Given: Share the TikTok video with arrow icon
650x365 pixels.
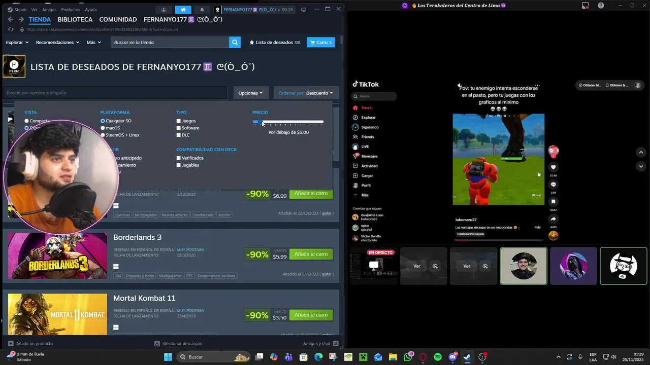Looking at the screenshot, I should 554,219.
